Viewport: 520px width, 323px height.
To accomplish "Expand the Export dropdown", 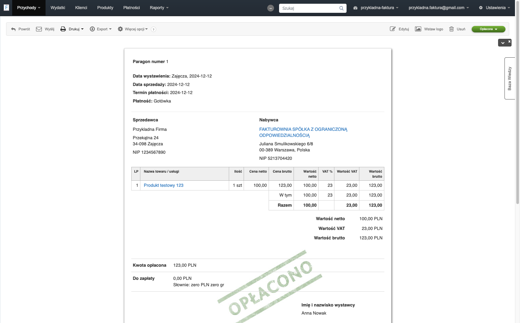I will pos(101,29).
